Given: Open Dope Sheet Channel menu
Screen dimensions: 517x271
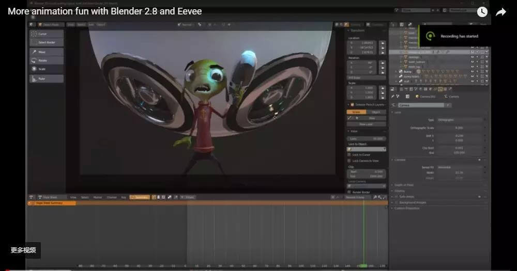Looking at the screenshot, I should coord(112,197).
